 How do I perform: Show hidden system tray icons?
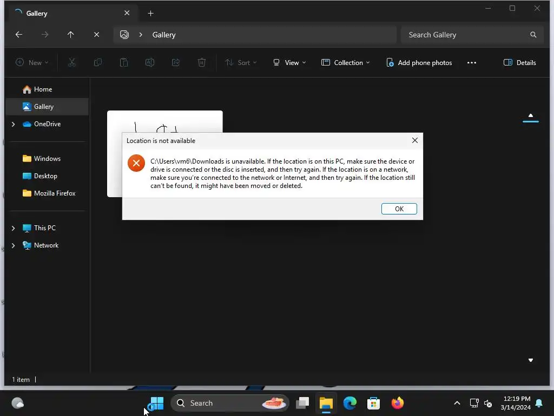(457, 403)
